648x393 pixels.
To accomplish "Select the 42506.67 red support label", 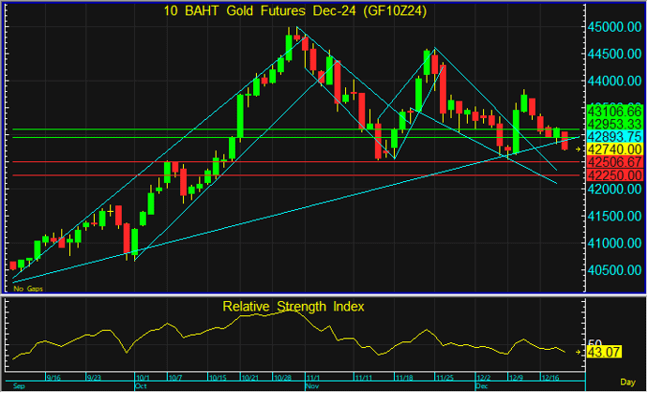I will tap(612, 162).
